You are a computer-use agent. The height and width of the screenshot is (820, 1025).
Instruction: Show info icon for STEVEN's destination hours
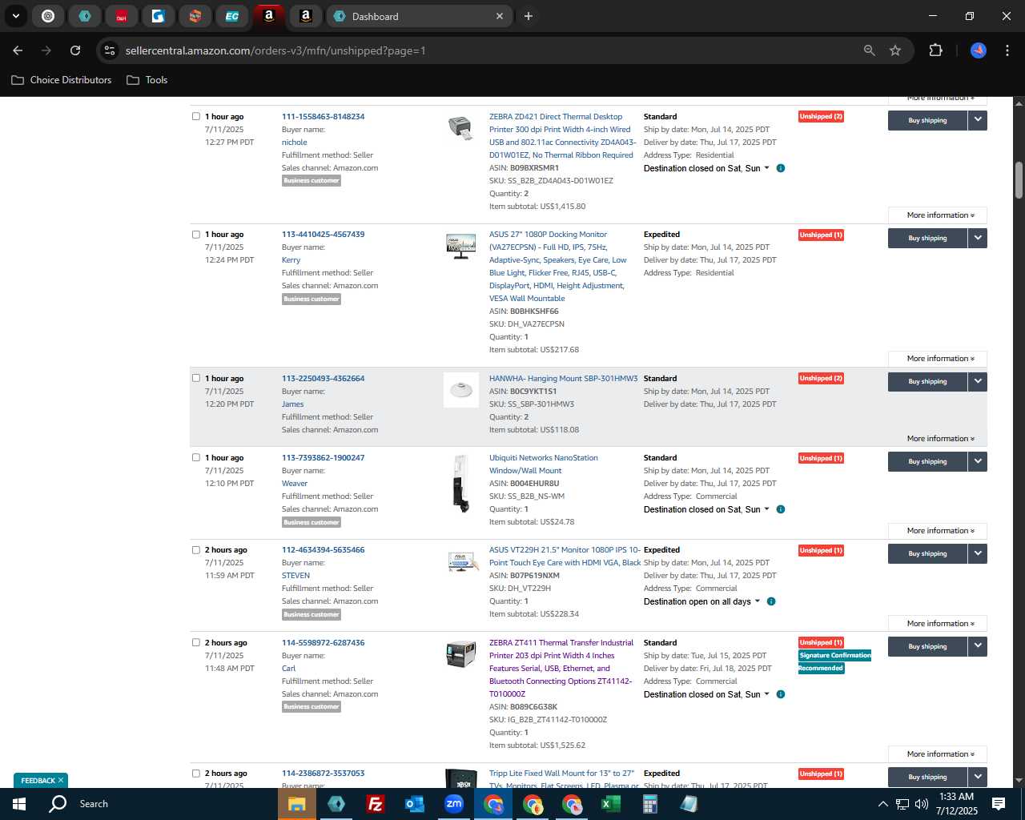[x=771, y=601]
